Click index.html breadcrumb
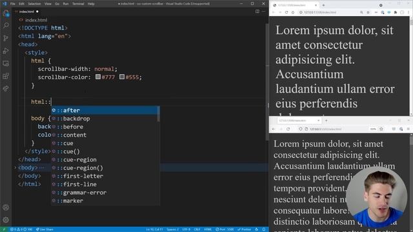The height and width of the screenshot is (232, 413). tap(36, 20)
